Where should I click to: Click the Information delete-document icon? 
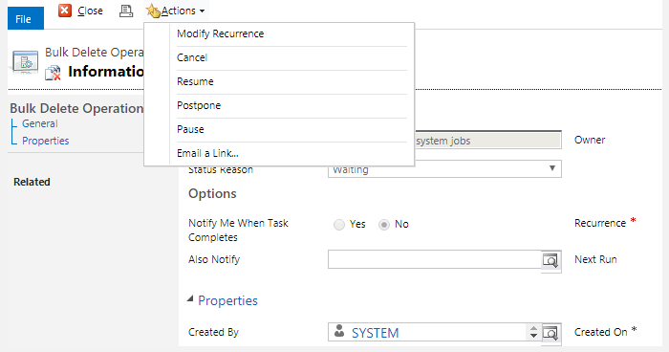click(53, 73)
